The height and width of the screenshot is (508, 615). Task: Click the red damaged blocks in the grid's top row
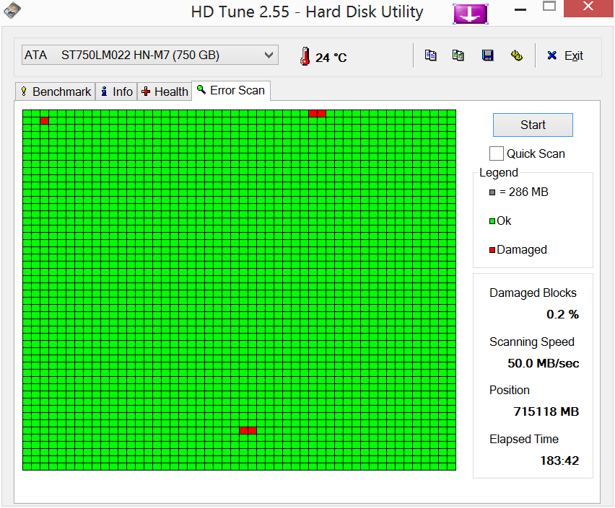coord(318,114)
